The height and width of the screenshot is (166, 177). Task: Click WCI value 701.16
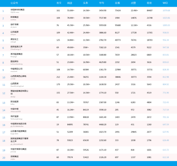click(x=166, y=117)
